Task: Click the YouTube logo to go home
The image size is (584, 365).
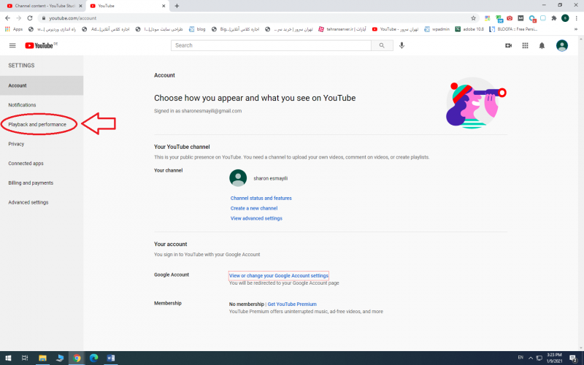Action: [x=40, y=45]
